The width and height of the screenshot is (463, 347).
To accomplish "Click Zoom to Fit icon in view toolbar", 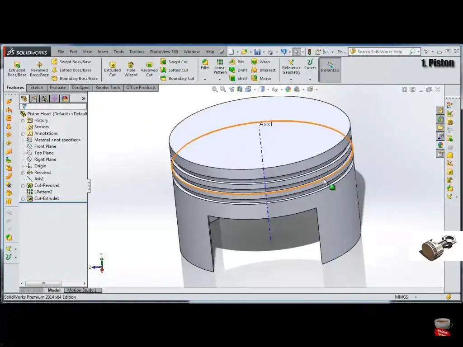I will click(215, 89).
